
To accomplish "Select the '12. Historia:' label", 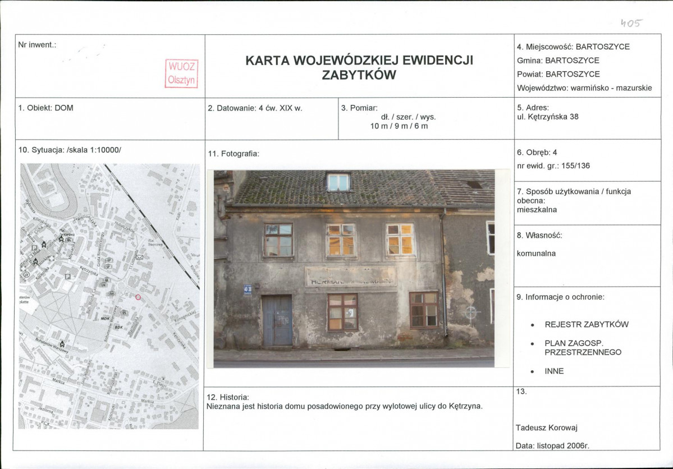I will 228,397.
